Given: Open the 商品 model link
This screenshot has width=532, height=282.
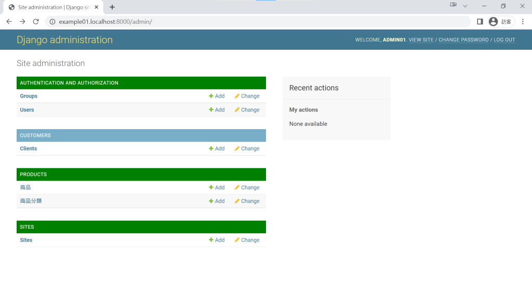Looking at the screenshot, I should [25, 188].
